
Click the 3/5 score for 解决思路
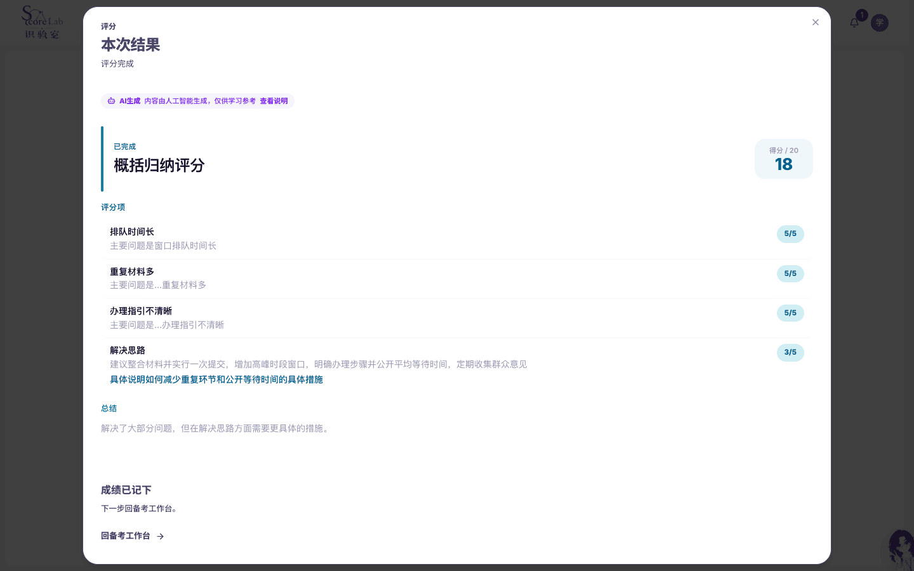tap(790, 352)
